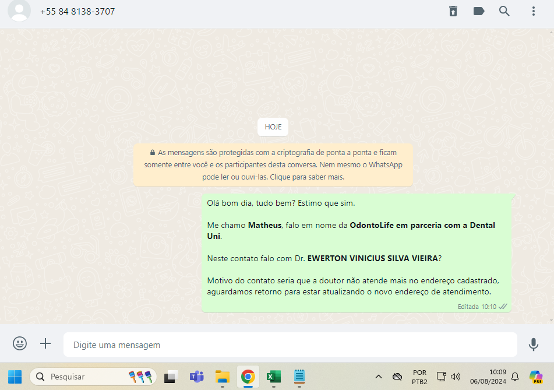Click the Editada 10:10 message label
This screenshot has height=390, width=554.
(x=477, y=307)
